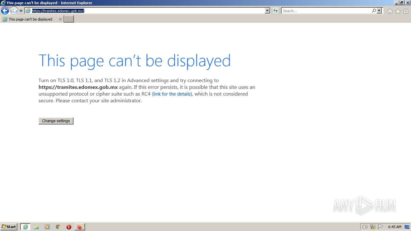Open a new tab
This screenshot has width=411, height=231.
point(69,19)
